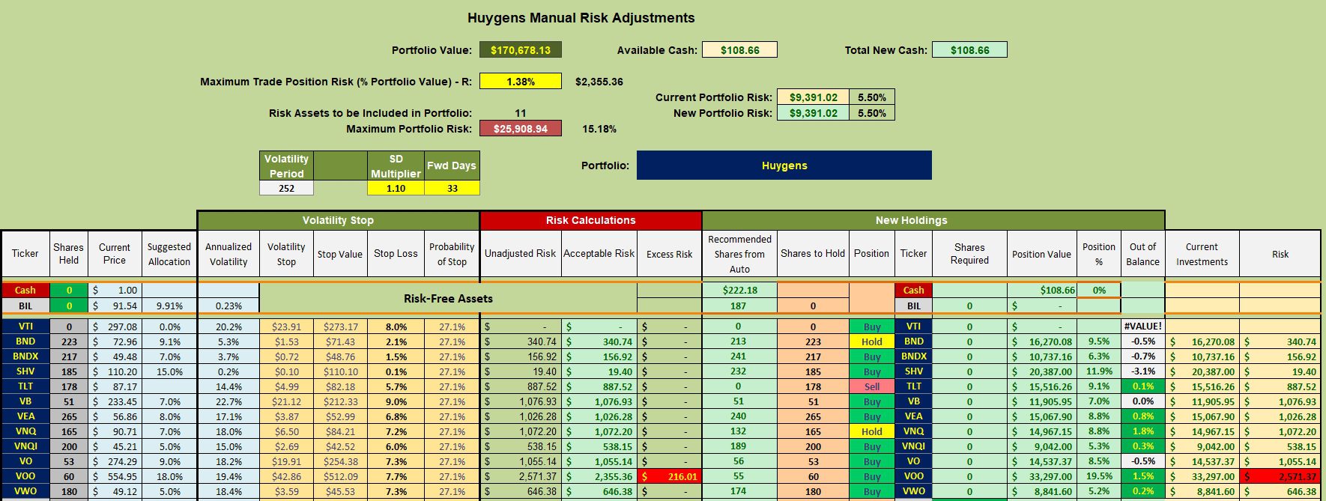Select the VOO excess risk 216.01 red cell
This screenshot has height=501, width=1326.
(x=669, y=476)
